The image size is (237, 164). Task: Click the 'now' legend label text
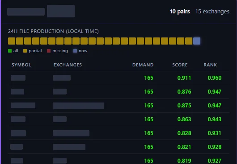click(x=83, y=51)
